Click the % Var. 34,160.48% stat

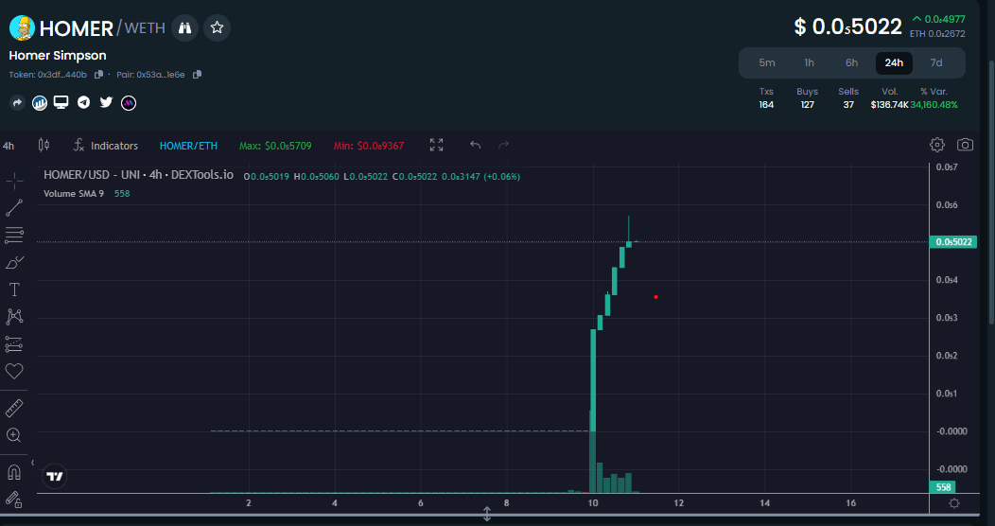pos(934,98)
